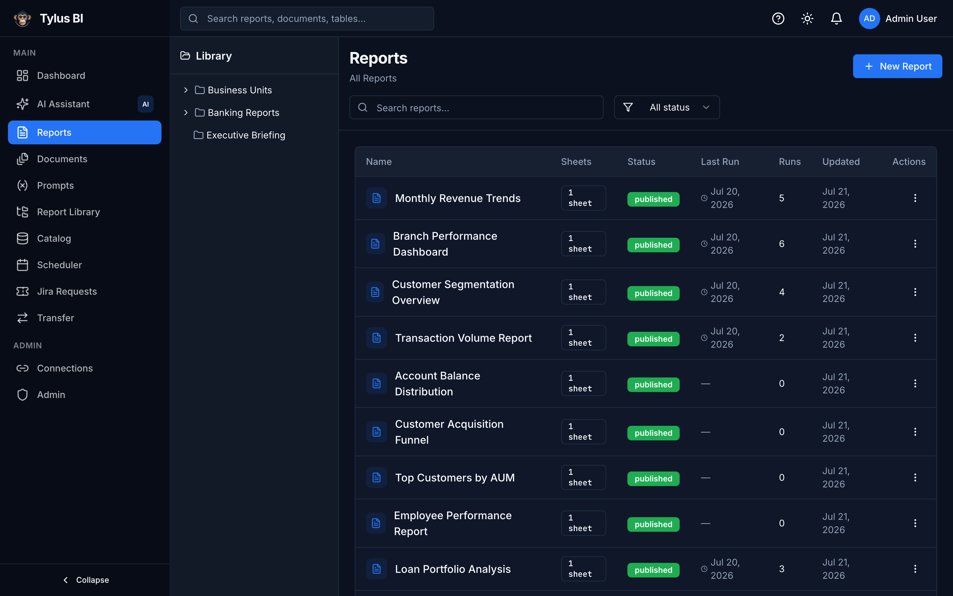Click '1 sheet' badge for Top Customers by AUM

(x=583, y=477)
